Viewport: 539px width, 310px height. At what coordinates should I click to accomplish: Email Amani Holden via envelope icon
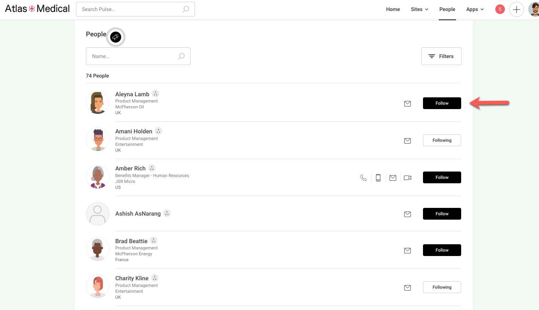[x=408, y=141]
